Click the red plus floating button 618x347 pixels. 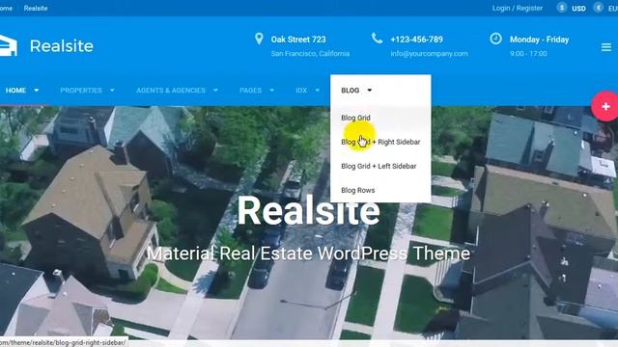point(605,106)
